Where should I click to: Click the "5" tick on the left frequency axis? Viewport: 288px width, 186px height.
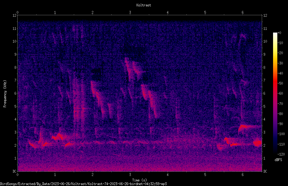(x=15, y=107)
